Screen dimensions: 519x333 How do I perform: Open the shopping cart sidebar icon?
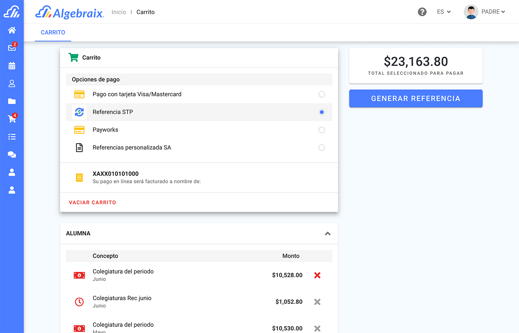tap(12, 119)
